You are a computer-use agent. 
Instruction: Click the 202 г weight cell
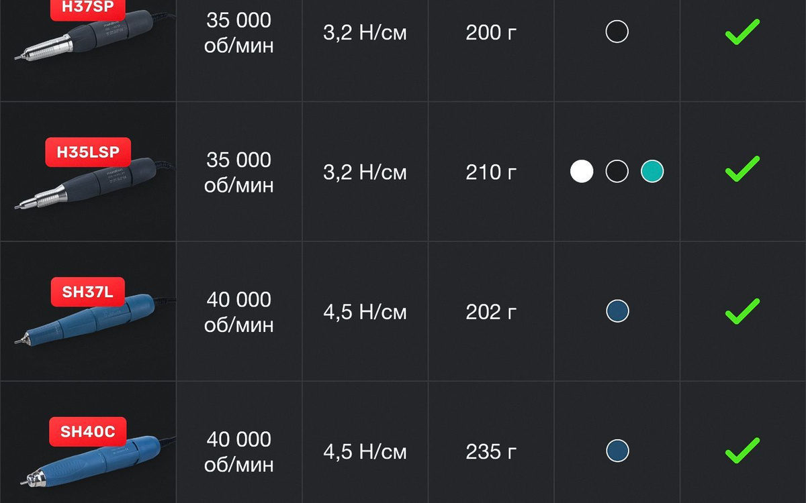(491, 312)
